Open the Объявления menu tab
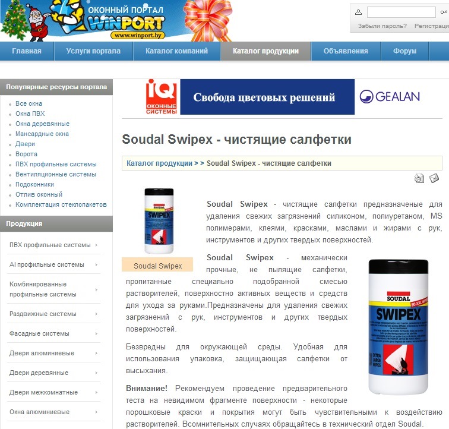 click(x=346, y=51)
